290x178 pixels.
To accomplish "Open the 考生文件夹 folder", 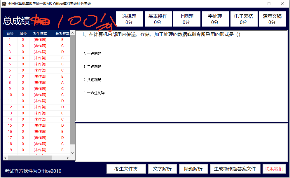I will click(x=126, y=169).
